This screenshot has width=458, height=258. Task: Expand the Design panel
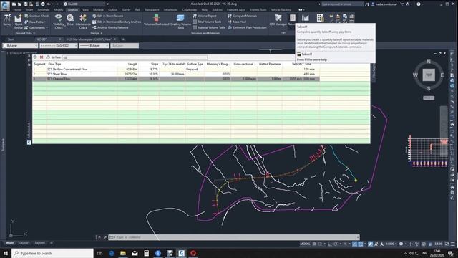coord(96,34)
